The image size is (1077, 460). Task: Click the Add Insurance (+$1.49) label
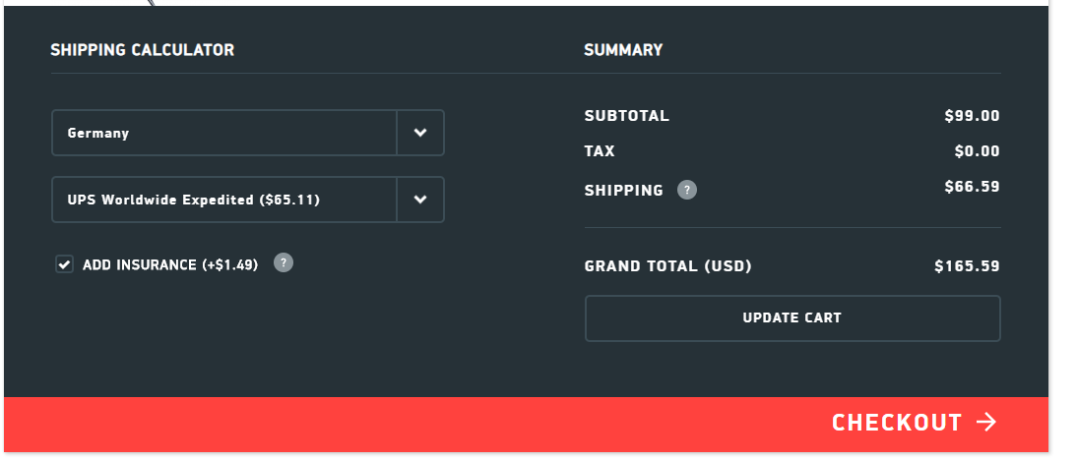pyautogui.click(x=170, y=265)
